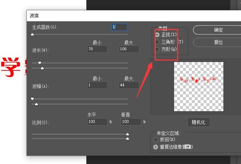Click the maximum wavelength field showing 106
The width and height of the screenshot is (241, 164).
(x=129, y=49)
